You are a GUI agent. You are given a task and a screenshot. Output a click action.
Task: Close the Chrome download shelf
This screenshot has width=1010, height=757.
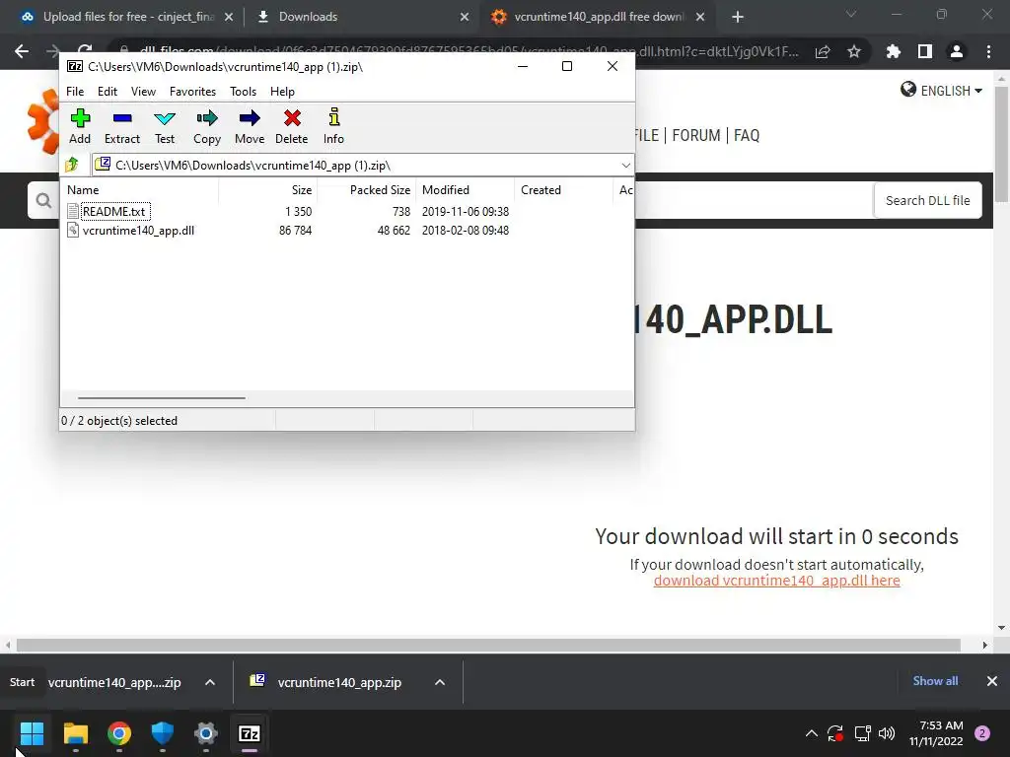click(992, 681)
